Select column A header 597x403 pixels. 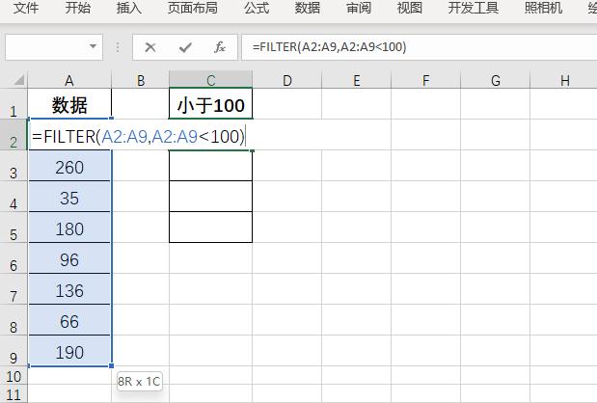[69, 80]
